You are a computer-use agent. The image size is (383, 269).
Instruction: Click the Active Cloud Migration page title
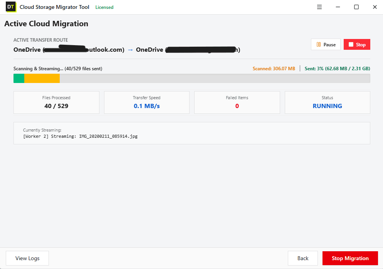[46, 24]
